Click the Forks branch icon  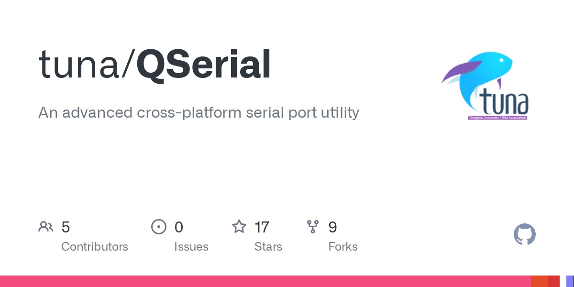(x=313, y=227)
